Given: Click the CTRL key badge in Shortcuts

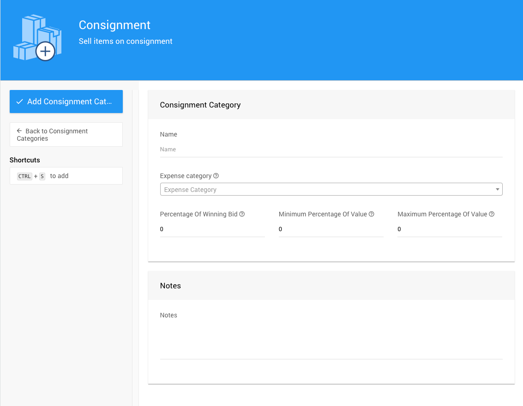Looking at the screenshot, I should (x=24, y=176).
